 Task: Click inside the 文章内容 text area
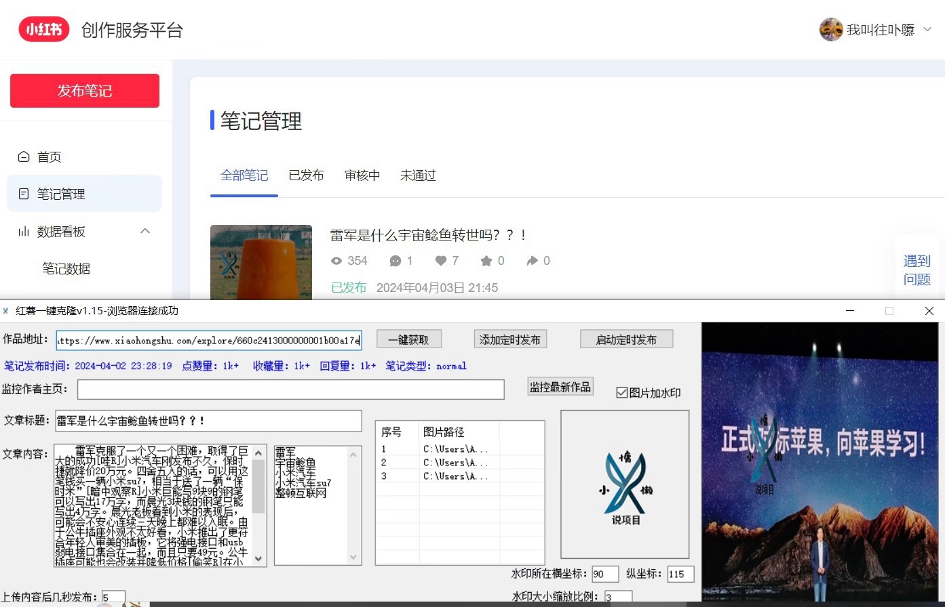153,505
